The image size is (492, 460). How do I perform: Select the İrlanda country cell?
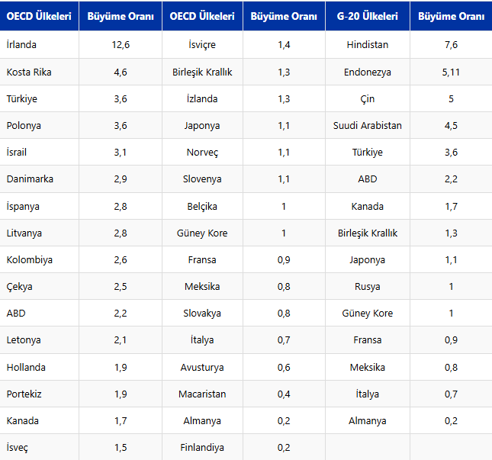pyautogui.click(x=21, y=45)
